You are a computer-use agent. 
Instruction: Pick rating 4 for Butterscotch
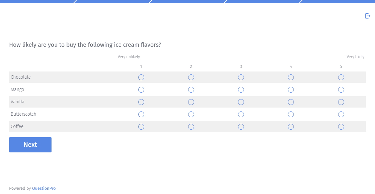click(291, 114)
